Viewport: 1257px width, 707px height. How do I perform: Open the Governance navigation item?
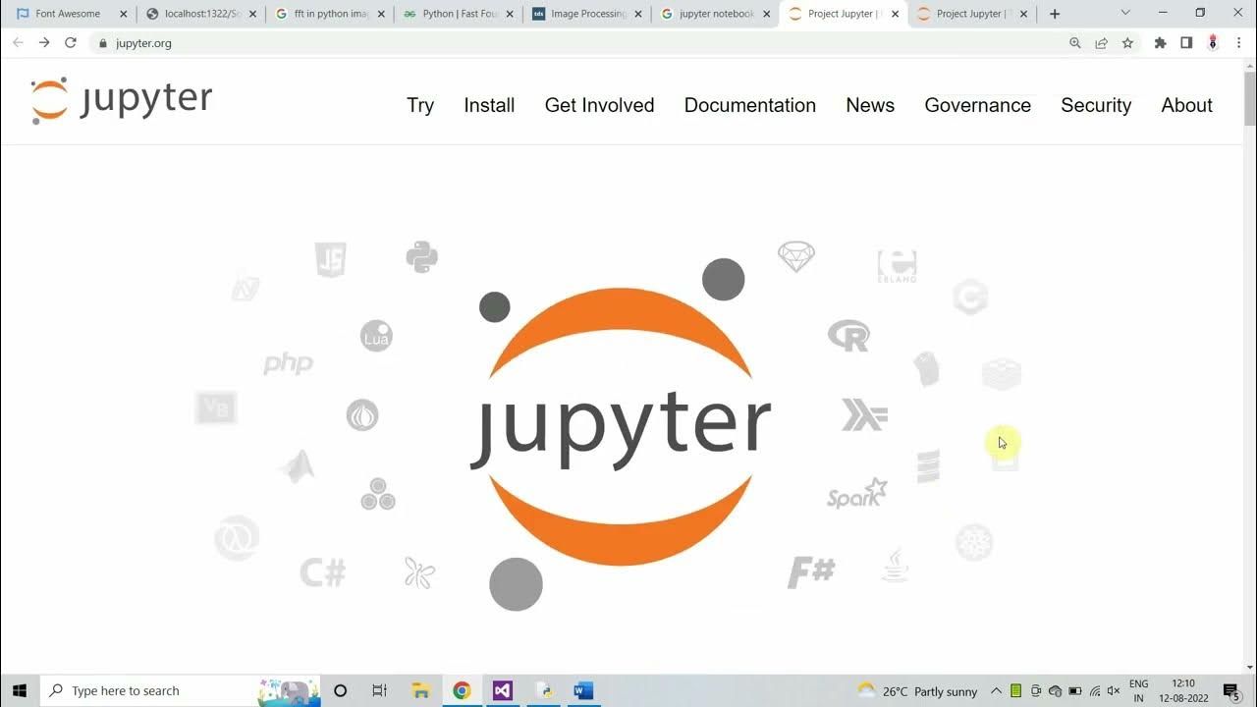coord(978,105)
